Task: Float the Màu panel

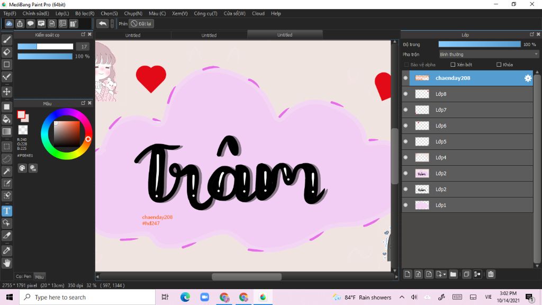Action: pos(83,103)
